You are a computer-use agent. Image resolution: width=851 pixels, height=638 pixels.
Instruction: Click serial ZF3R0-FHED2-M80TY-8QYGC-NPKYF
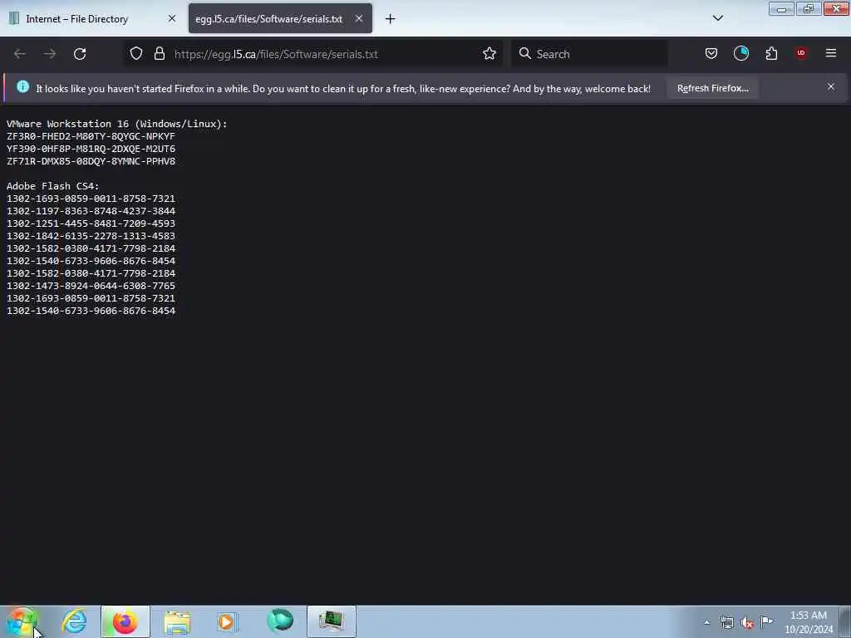[x=91, y=137]
